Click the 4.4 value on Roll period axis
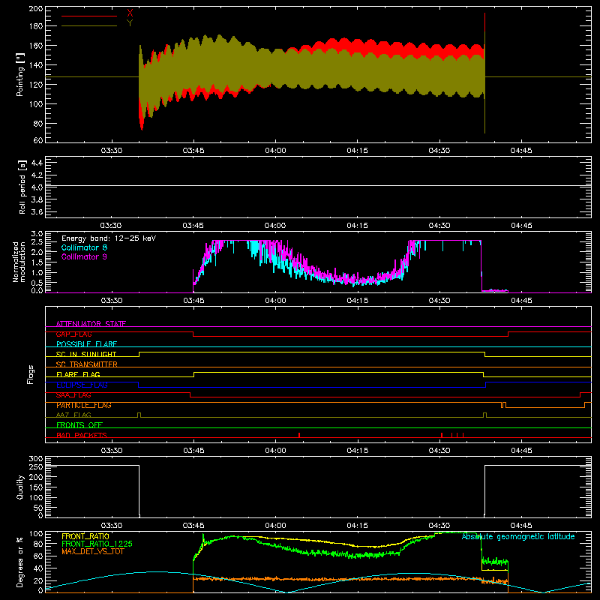Viewport: 600px width, 600px height. pyautogui.click(x=37, y=163)
